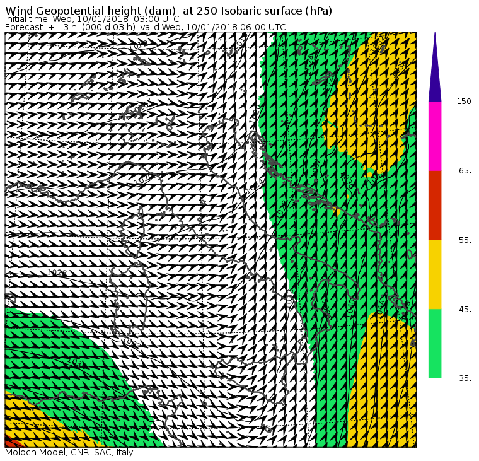The height and width of the screenshot is (461, 479).
Task: Select the legend value label "35."
Action: click(465, 378)
